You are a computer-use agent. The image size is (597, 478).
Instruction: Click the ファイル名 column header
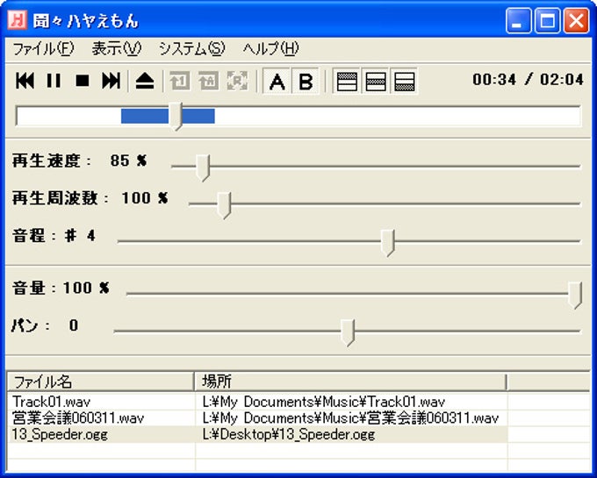[x=101, y=382]
